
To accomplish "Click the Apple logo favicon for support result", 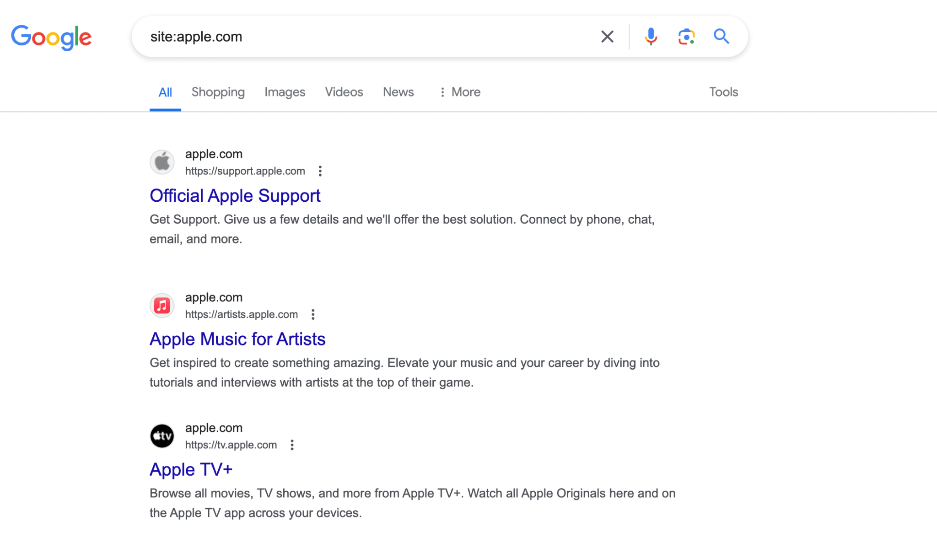I will pyautogui.click(x=162, y=162).
